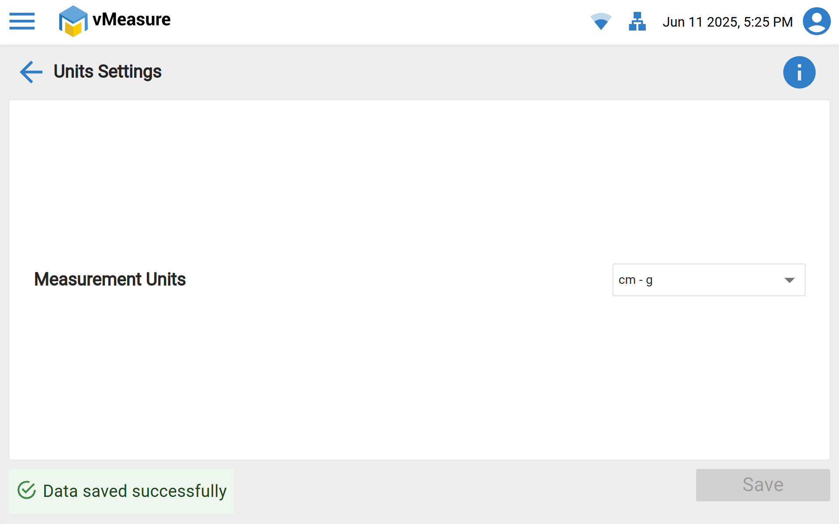Image resolution: width=839 pixels, height=524 pixels.
Task: Click the Measurement Units label
Action: (110, 279)
